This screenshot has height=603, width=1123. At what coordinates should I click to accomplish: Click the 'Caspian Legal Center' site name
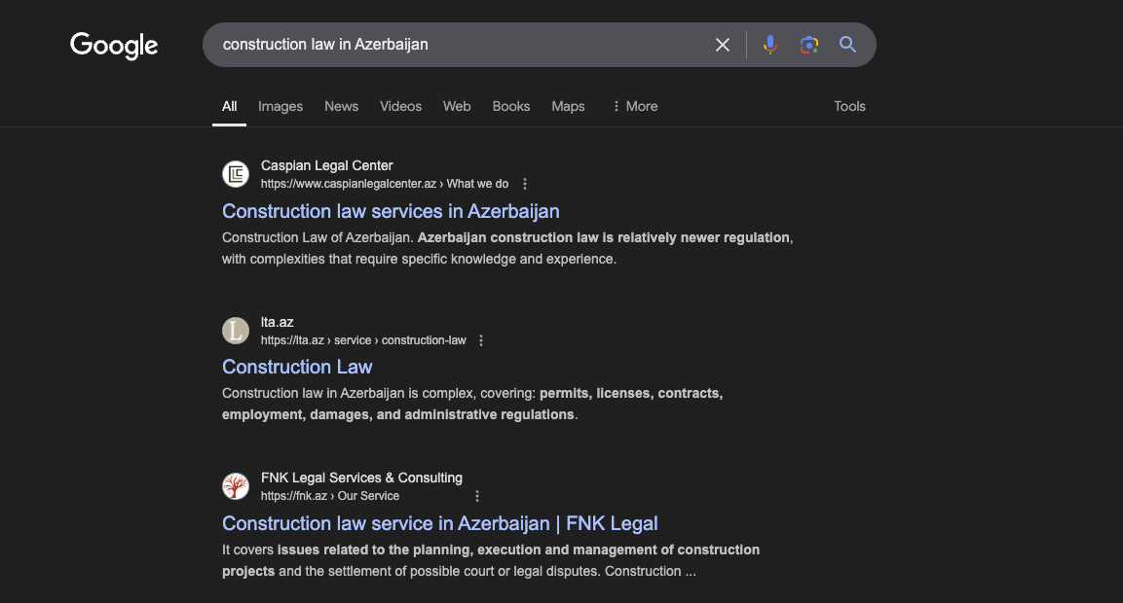[326, 165]
